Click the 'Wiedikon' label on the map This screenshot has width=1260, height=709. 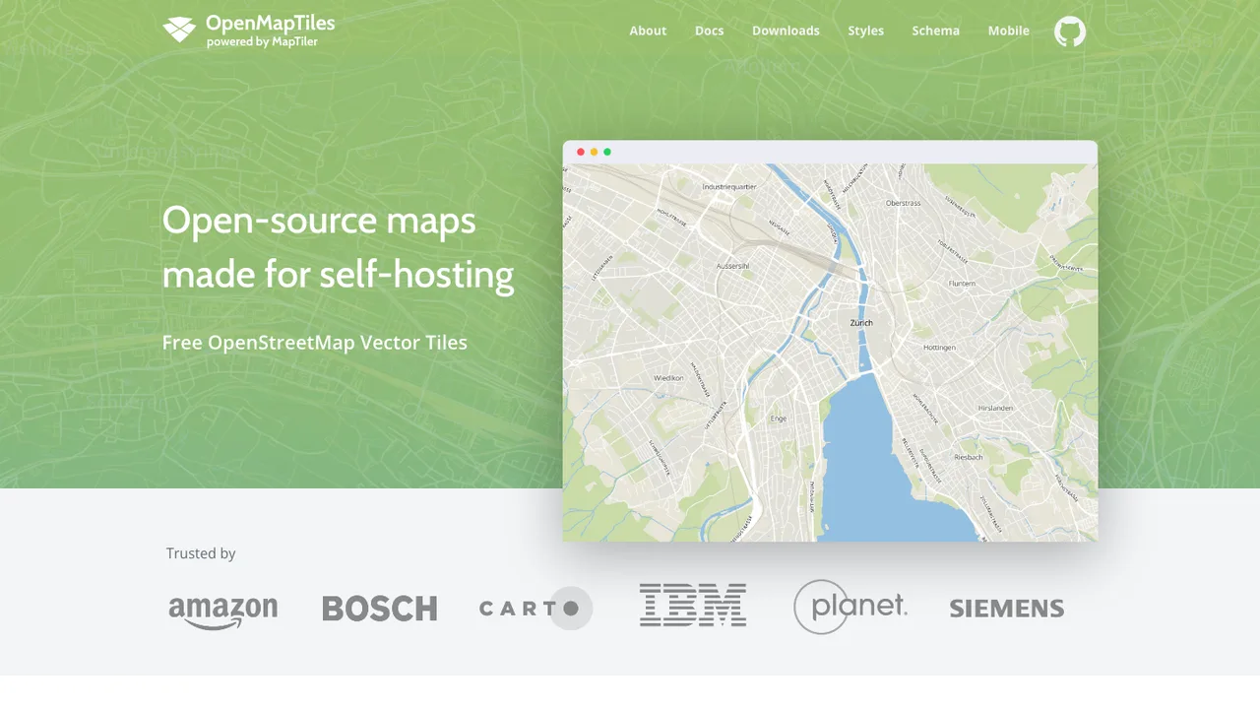pos(668,378)
